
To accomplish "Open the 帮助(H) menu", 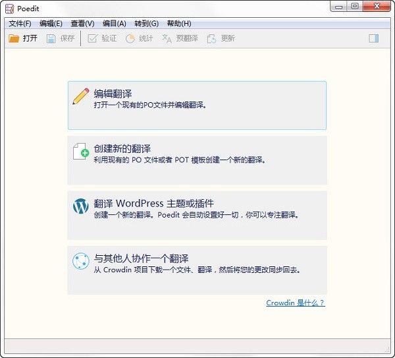I will [x=178, y=24].
